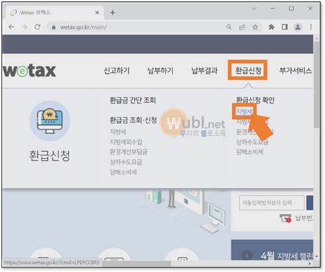325x272 pixels.
Task: Click the scroll-right arrow of horizontal scrollbar
Action: [309, 264]
